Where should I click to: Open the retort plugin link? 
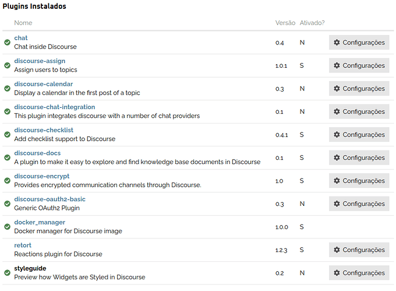pyautogui.click(x=23, y=246)
